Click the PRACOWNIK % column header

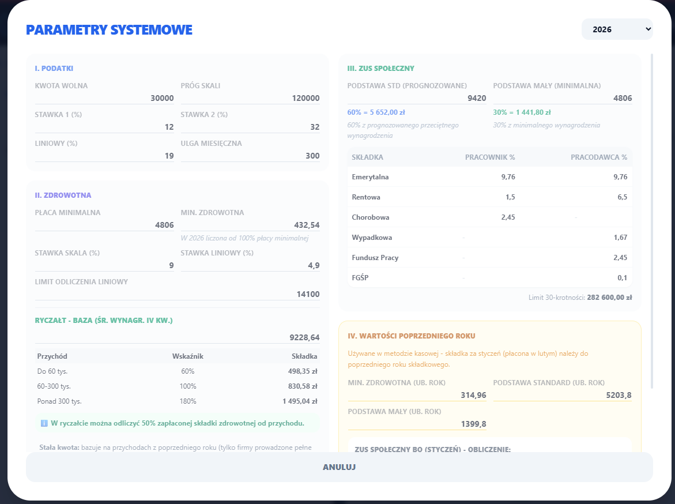490,157
